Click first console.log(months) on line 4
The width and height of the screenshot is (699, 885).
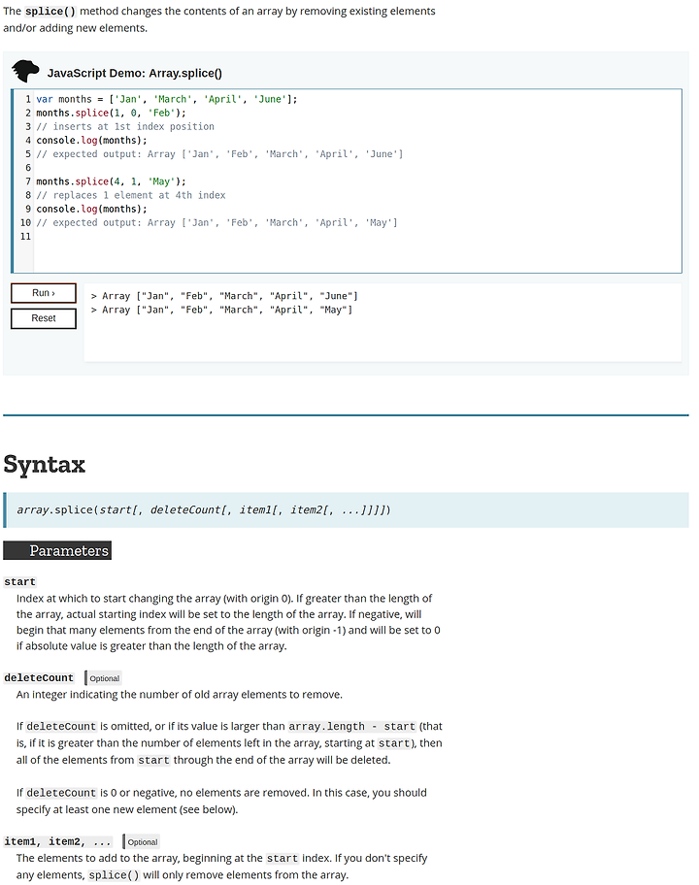point(91,141)
